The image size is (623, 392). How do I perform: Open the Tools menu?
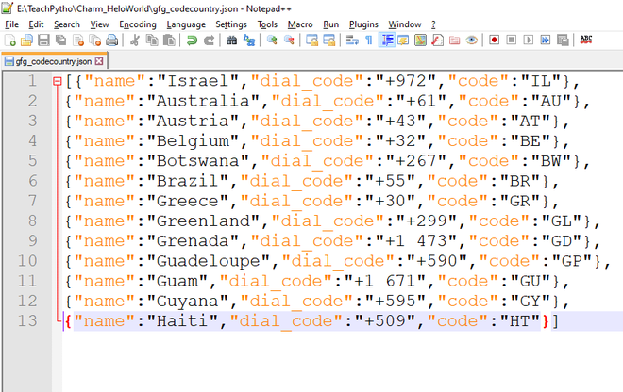pyautogui.click(x=267, y=24)
